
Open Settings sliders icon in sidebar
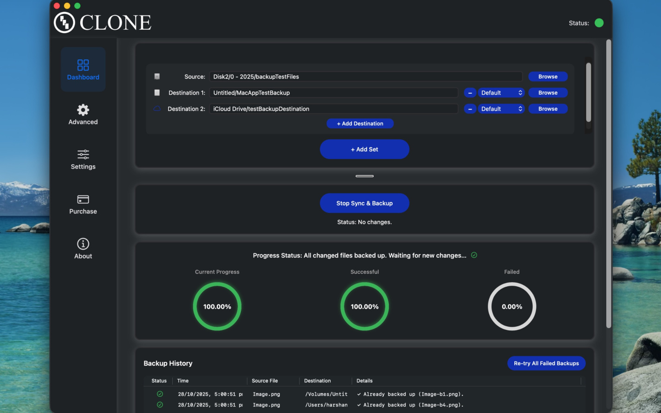pyautogui.click(x=83, y=154)
